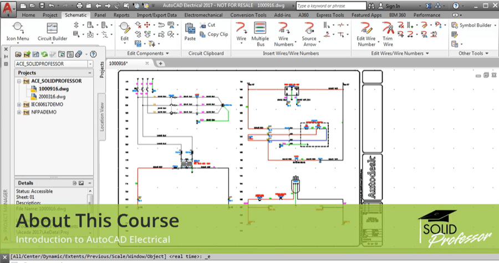Screen dimensions: 499x263
Task: Select 2000316.dwg in project tree
Action: tap(48, 97)
